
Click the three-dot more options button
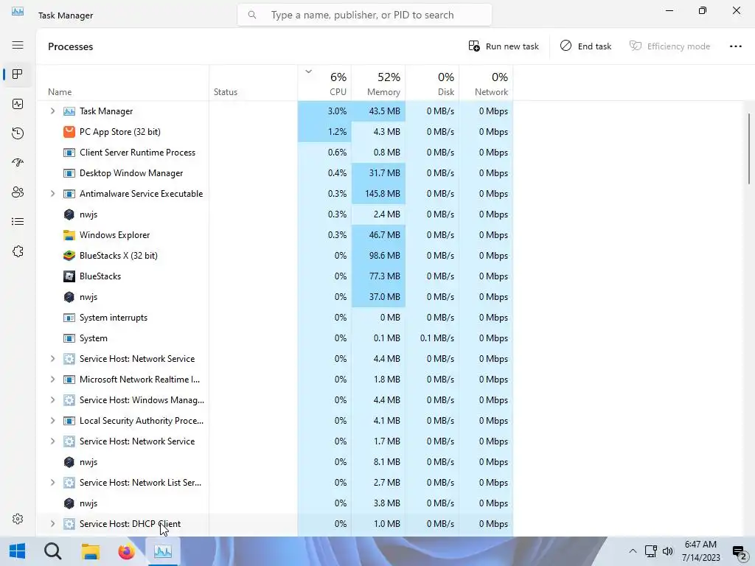tap(735, 46)
